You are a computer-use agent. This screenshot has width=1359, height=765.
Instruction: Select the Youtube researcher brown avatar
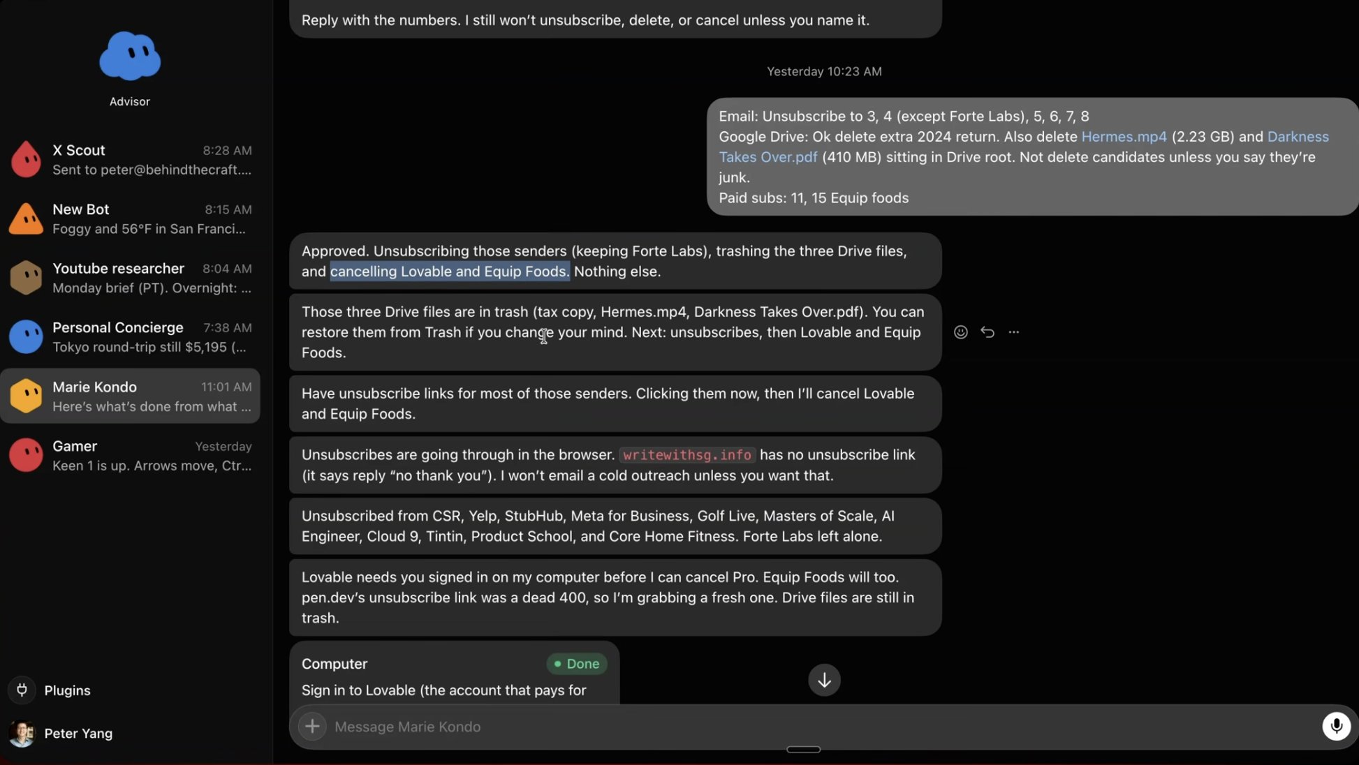pyautogui.click(x=26, y=278)
